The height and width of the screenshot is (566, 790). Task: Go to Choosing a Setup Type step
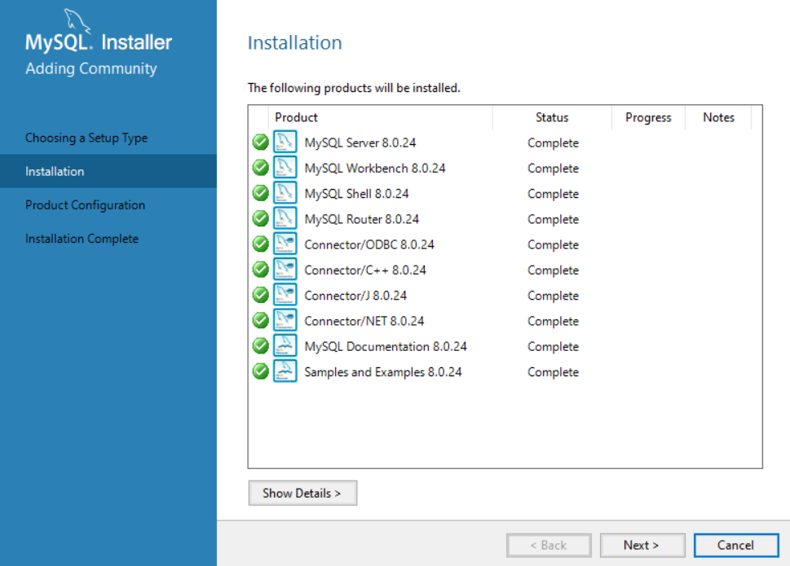coord(86,138)
